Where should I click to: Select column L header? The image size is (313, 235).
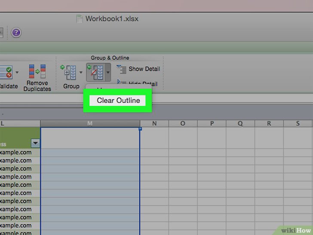(x=20, y=124)
